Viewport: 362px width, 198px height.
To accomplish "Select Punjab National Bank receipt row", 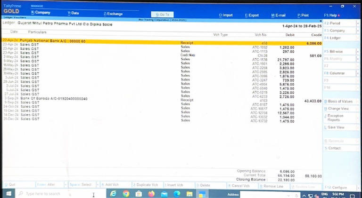I will coord(94,42).
